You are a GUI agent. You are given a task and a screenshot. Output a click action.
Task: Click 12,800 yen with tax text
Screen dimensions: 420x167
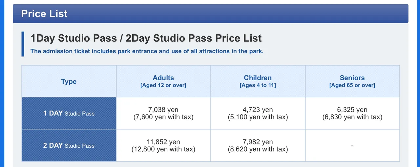pos(163,149)
